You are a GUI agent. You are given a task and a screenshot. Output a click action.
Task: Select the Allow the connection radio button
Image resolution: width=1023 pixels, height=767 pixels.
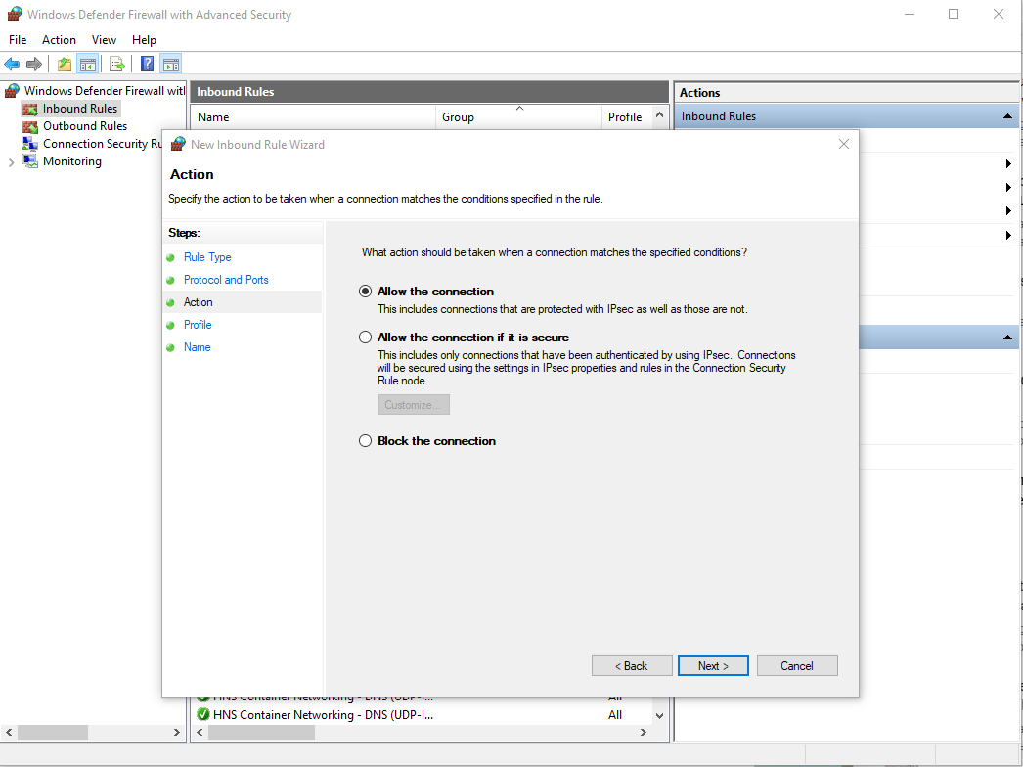(366, 292)
